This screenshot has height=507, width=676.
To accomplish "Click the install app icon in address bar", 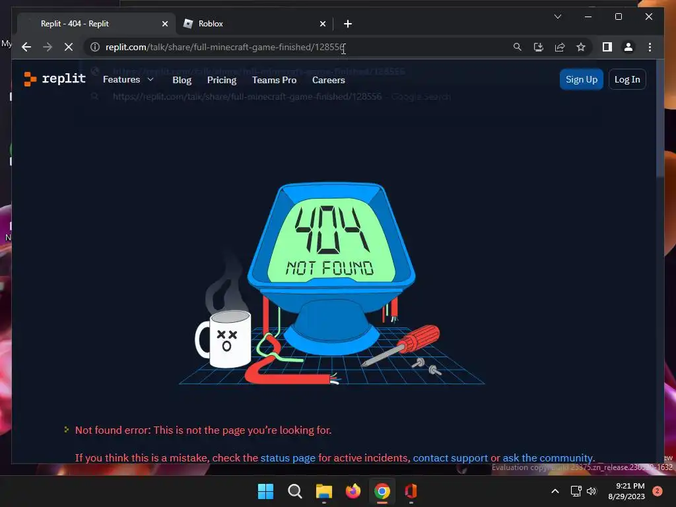I will click(x=539, y=47).
